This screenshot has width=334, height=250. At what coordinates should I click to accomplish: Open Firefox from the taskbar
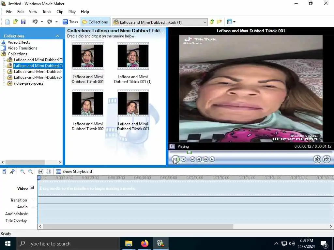[144, 243]
